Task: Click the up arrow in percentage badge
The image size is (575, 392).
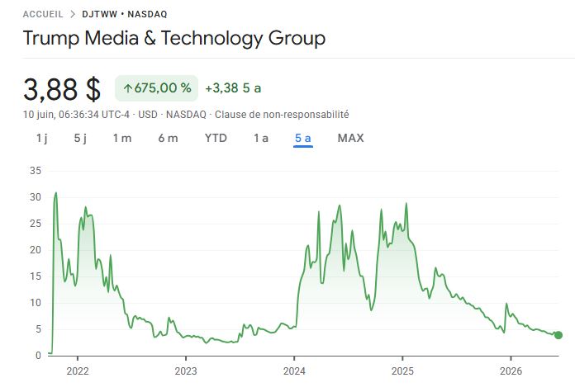Action: 127,88
